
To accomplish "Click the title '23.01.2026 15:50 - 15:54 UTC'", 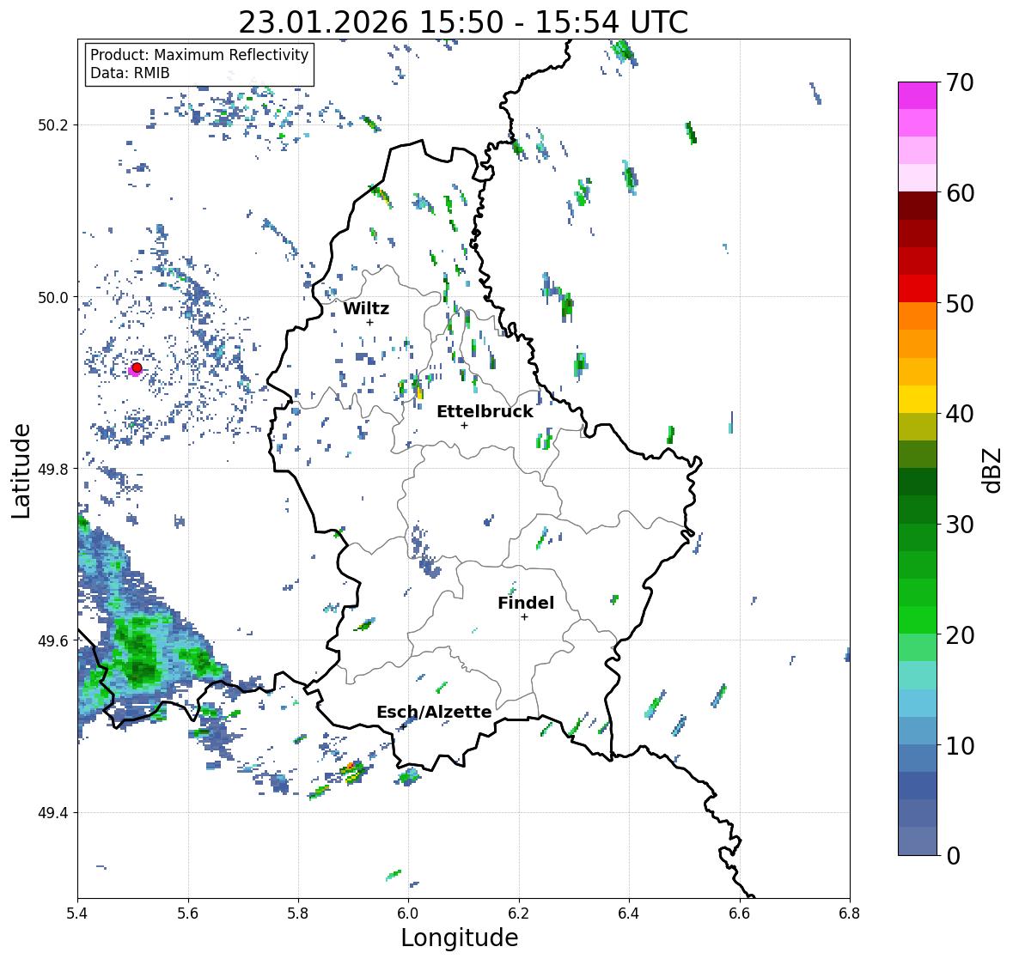I will [x=463, y=22].
